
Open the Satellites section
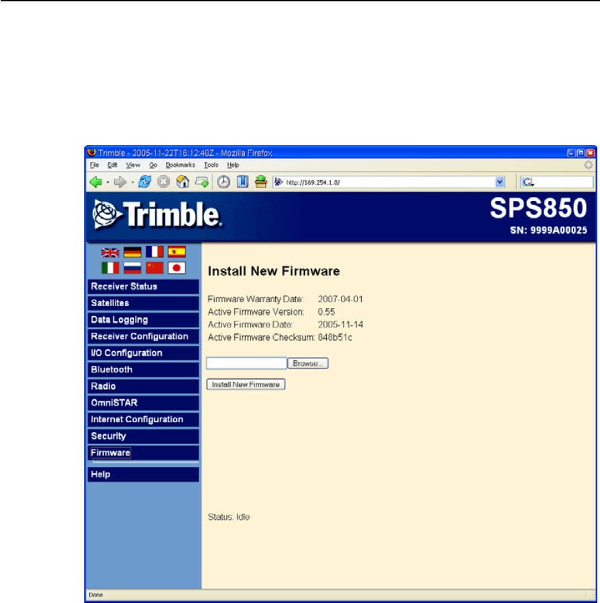(x=143, y=303)
